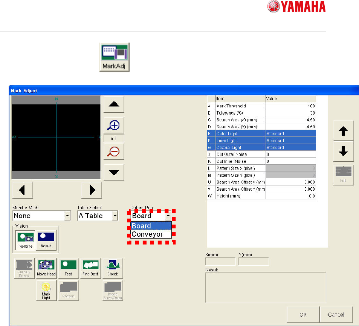Click the MarkAdj toolbar icon
Viewport: 359px width, 326px height.
114,57
